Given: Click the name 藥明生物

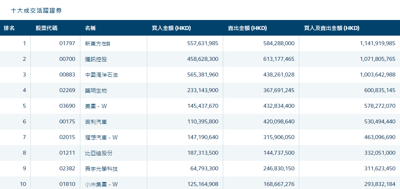Looking at the screenshot, I should click(x=96, y=90).
